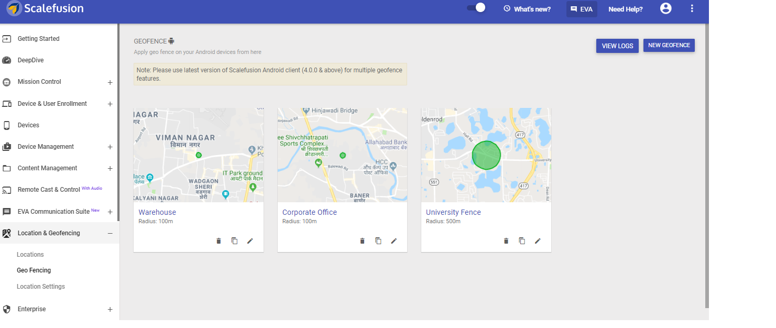Collapse Location & Geofencing minus sign
Screen dimensions: 776x328
110,234
